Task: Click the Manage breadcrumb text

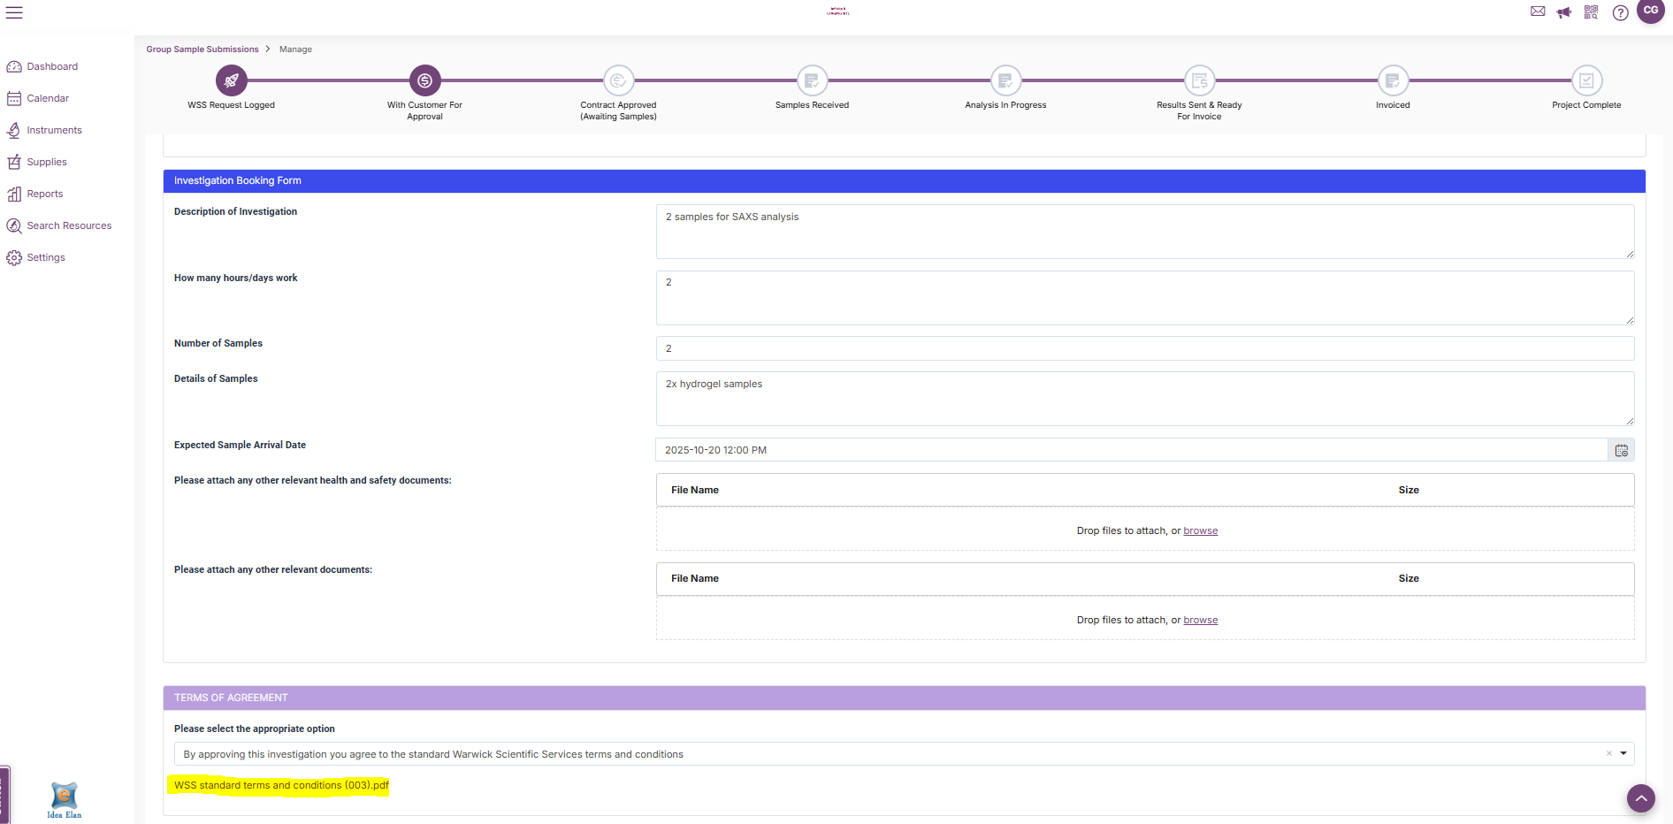Action: coord(295,50)
